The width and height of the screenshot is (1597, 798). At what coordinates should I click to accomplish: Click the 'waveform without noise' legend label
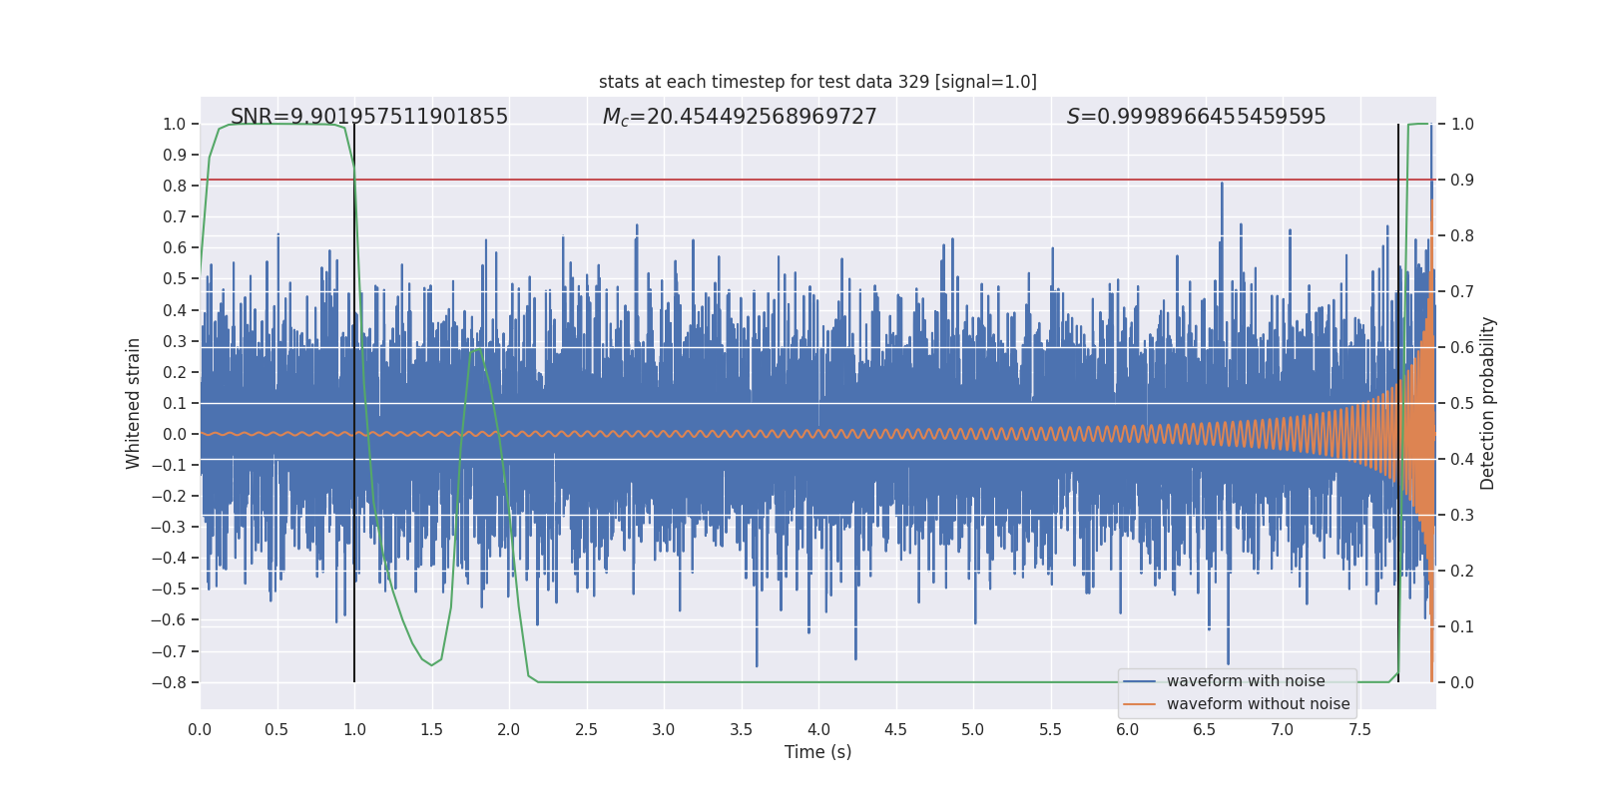(1258, 704)
